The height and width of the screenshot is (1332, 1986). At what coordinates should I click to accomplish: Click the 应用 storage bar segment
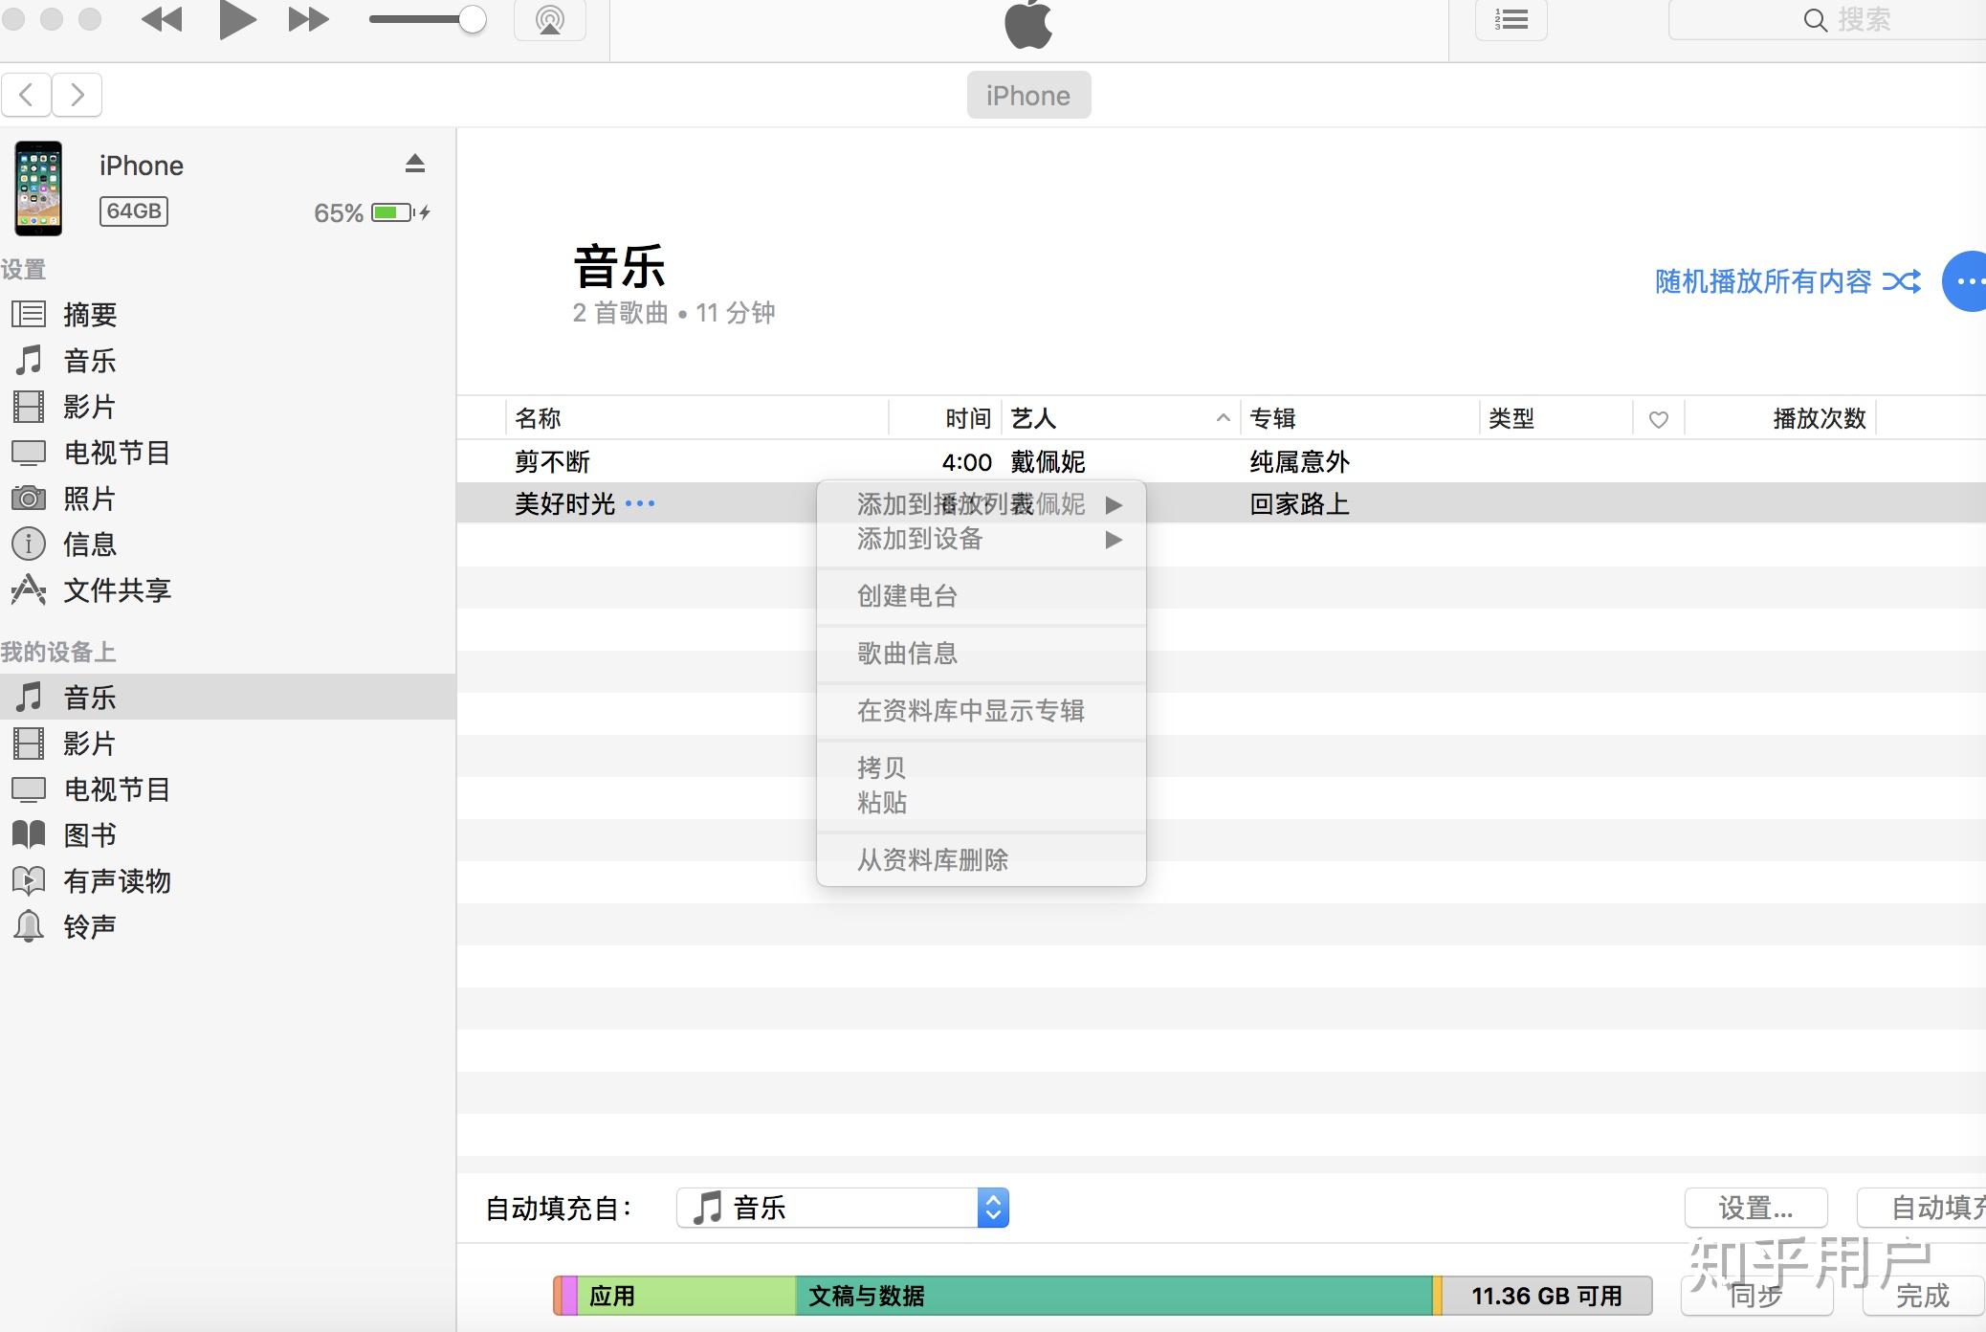click(x=686, y=1296)
